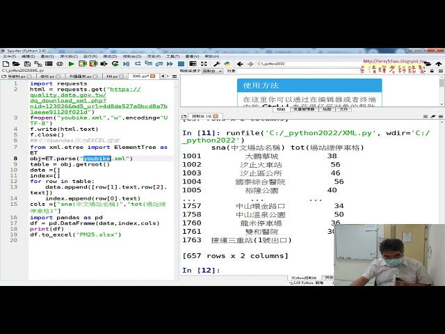The image size is (445, 334).
Task: Click the working directory path field C:\_python2022
Action: click(308, 64)
